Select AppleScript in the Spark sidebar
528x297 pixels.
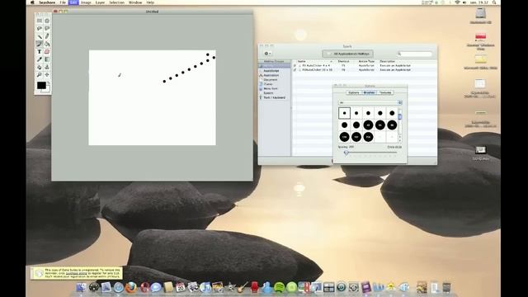pyautogui.click(x=271, y=71)
